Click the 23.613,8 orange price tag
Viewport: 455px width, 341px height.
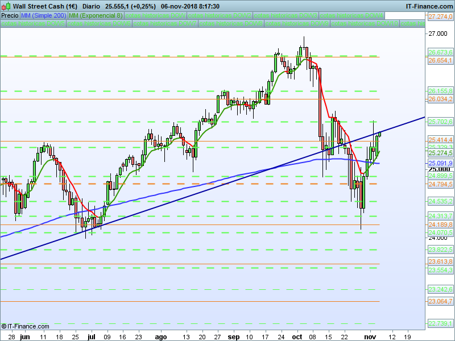click(x=440, y=262)
